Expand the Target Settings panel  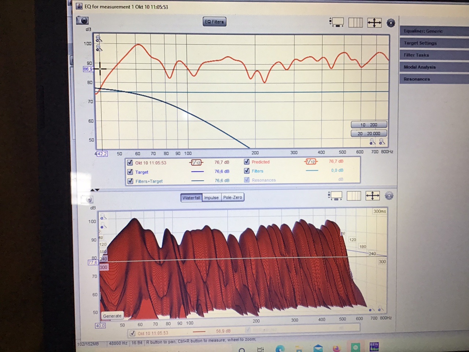click(420, 43)
